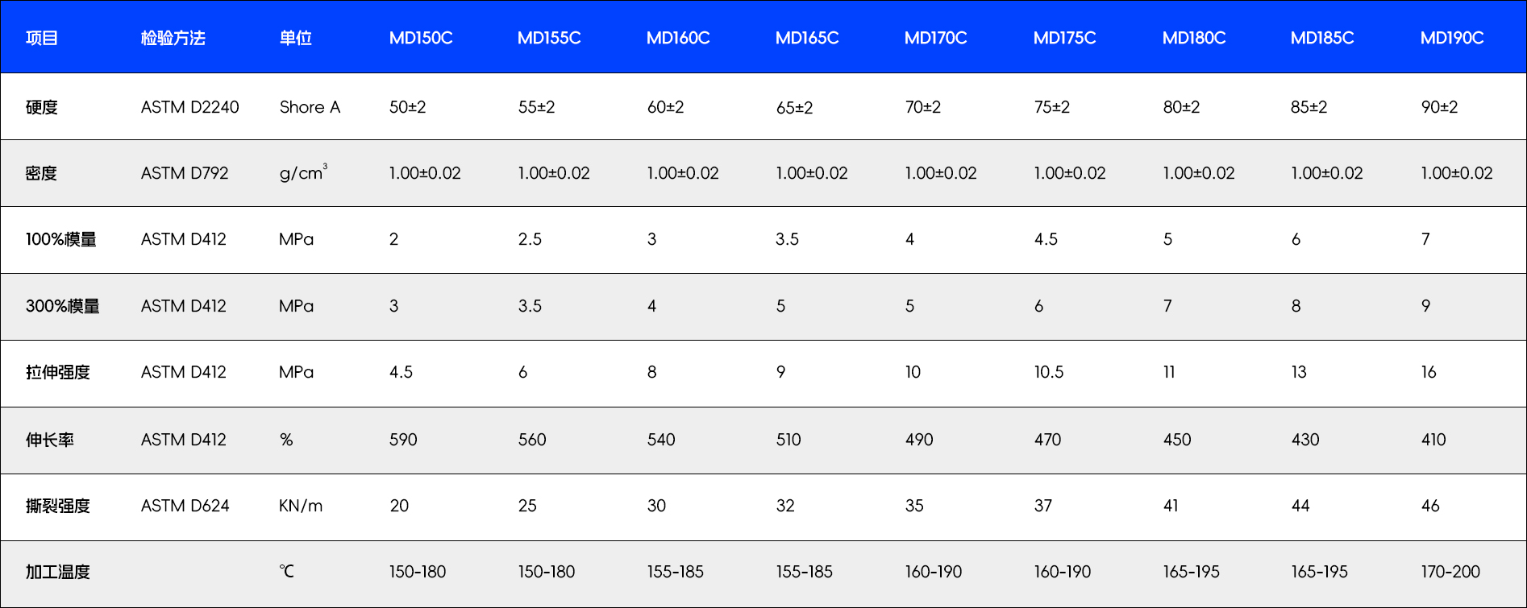The width and height of the screenshot is (1527, 608).
Task: Select the 单位 header cell
Action: [x=295, y=38]
